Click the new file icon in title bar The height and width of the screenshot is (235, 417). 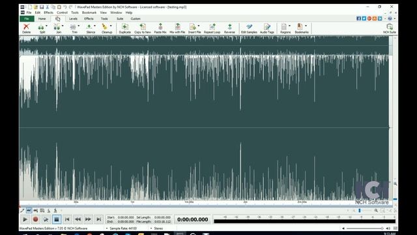(x=30, y=7)
